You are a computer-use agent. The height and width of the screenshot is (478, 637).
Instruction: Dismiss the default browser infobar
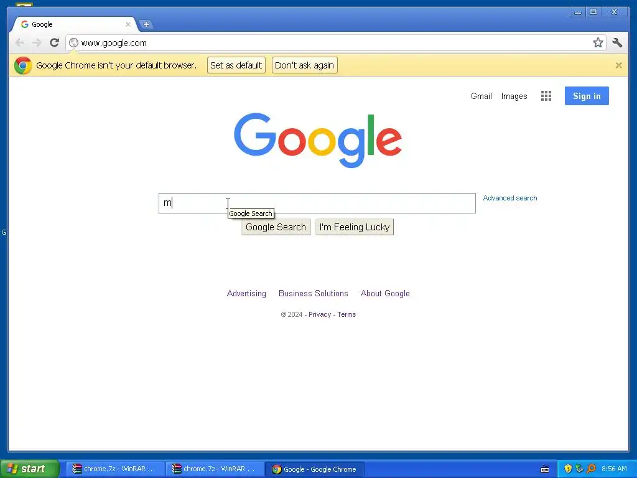coord(618,65)
